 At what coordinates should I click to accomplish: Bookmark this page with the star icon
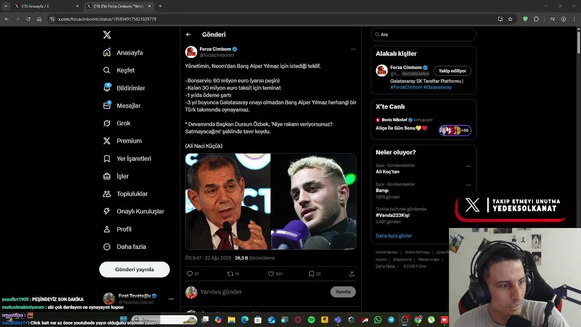(x=510, y=19)
